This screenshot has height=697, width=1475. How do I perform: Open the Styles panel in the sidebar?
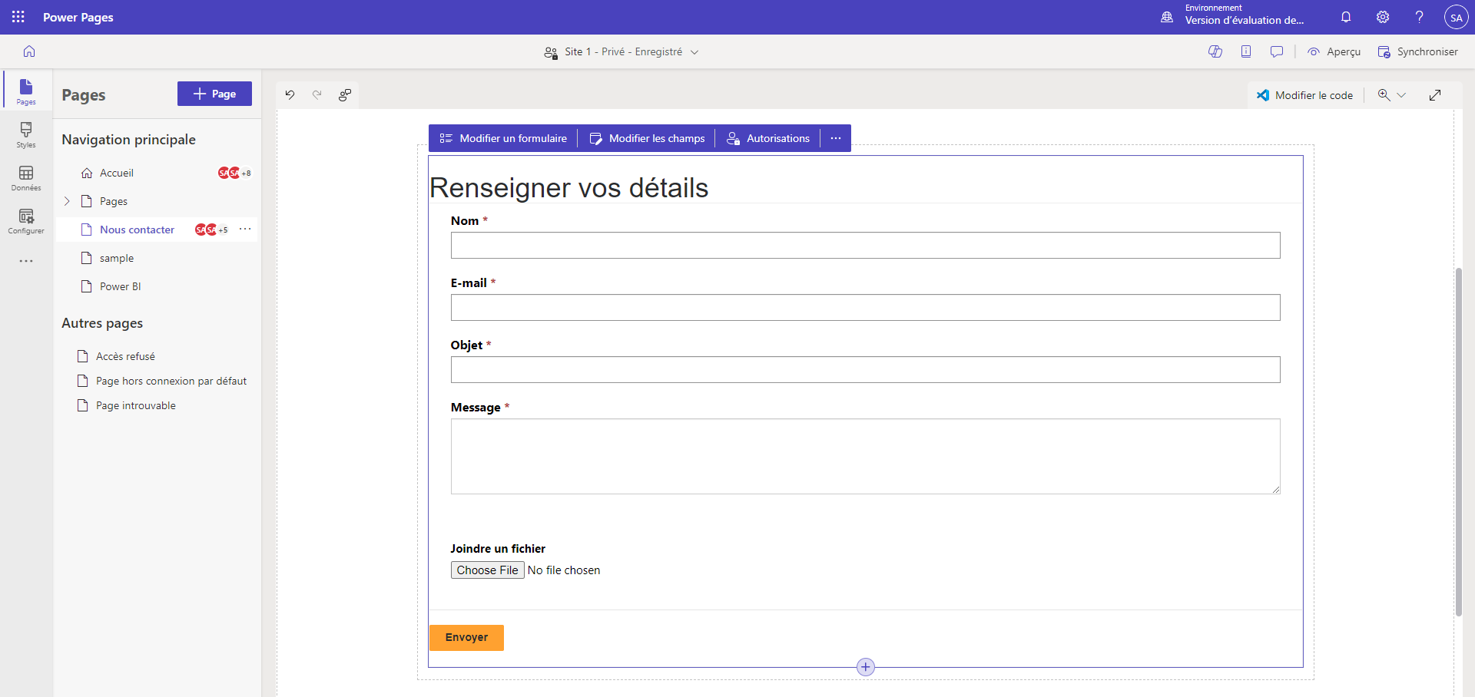click(25, 135)
